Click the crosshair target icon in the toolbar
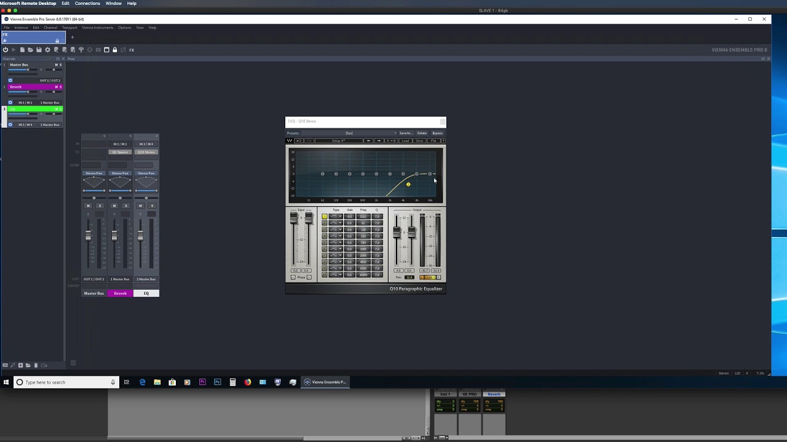 [90, 50]
